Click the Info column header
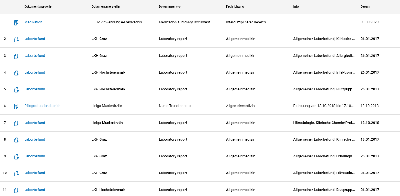 [296, 6]
